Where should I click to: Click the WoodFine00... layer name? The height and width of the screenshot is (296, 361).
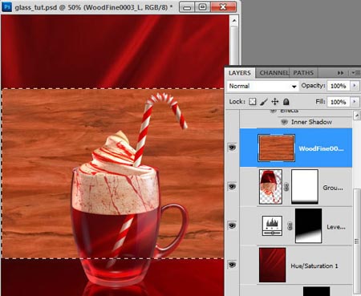(x=321, y=148)
